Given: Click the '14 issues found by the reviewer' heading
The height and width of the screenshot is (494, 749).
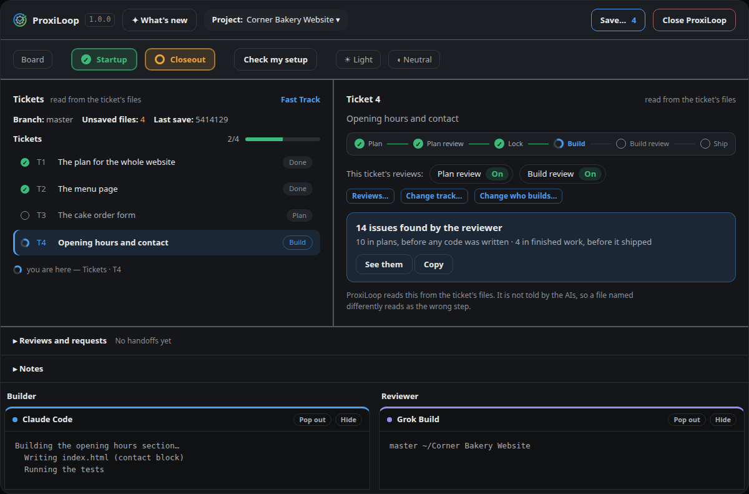Looking at the screenshot, I should (x=429, y=229).
